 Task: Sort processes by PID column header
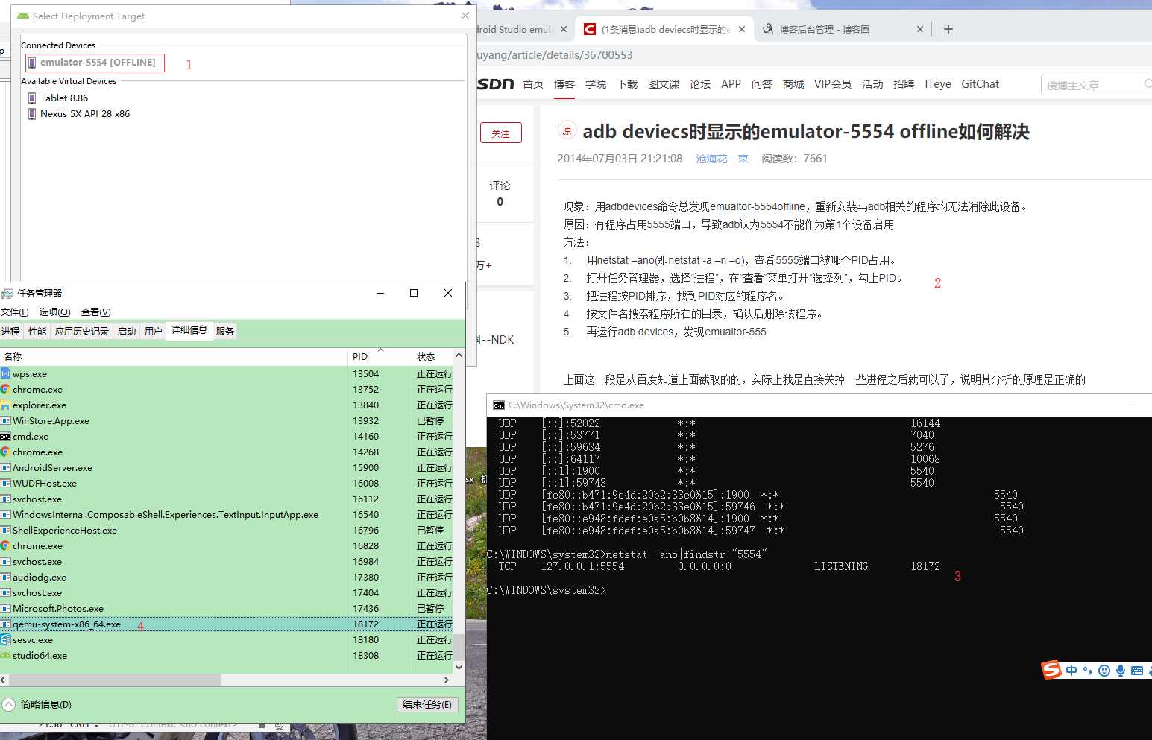380,357
